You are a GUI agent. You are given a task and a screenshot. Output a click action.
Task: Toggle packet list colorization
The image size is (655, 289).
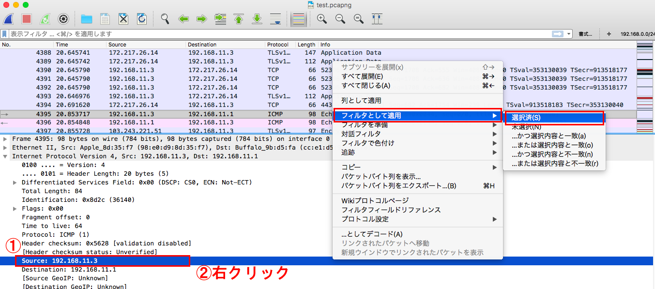point(298,19)
